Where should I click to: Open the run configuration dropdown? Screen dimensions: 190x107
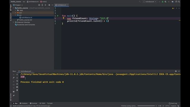tap(150, 2)
